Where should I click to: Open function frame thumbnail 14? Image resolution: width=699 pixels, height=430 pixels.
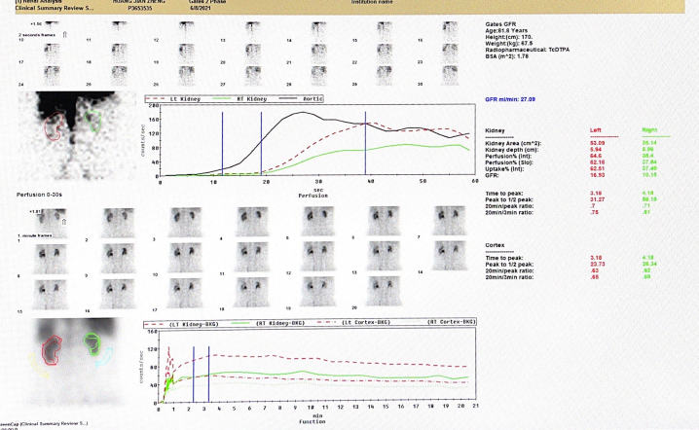[450, 255]
